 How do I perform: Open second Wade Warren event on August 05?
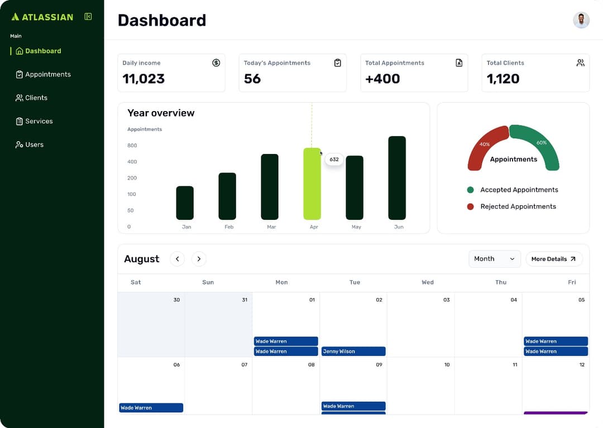[556, 351]
